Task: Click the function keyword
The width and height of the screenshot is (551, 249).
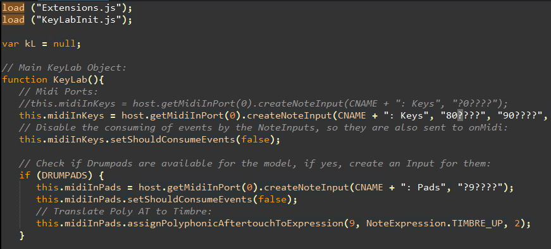Action: 25,79
